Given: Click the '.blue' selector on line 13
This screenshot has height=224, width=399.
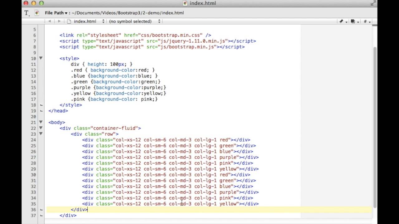Looking at the screenshot, I should click(78, 76).
